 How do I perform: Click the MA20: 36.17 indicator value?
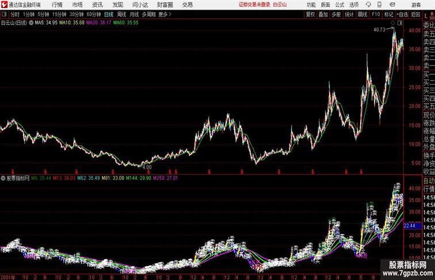pyautogui.click(x=99, y=23)
